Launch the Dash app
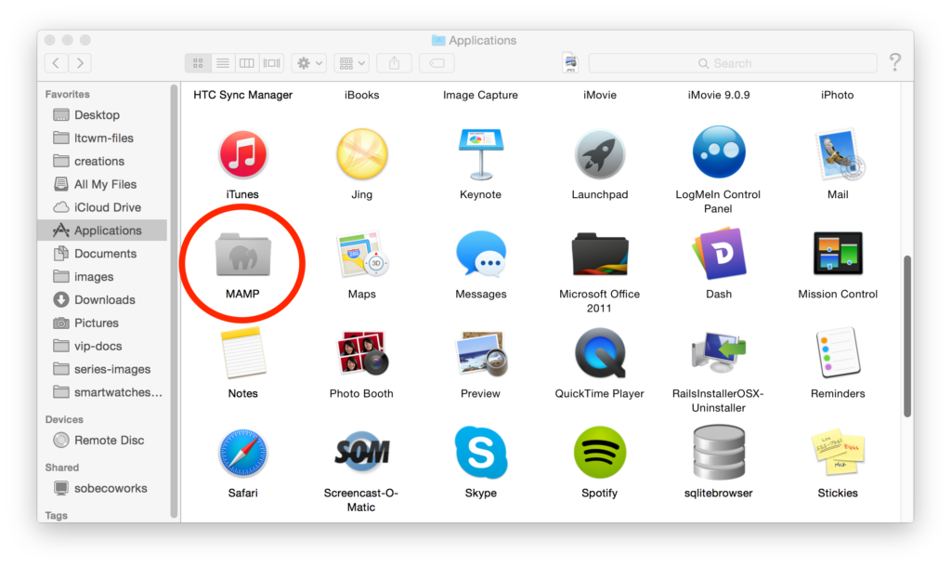Screen dimensions: 951x567 tap(718, 253)
